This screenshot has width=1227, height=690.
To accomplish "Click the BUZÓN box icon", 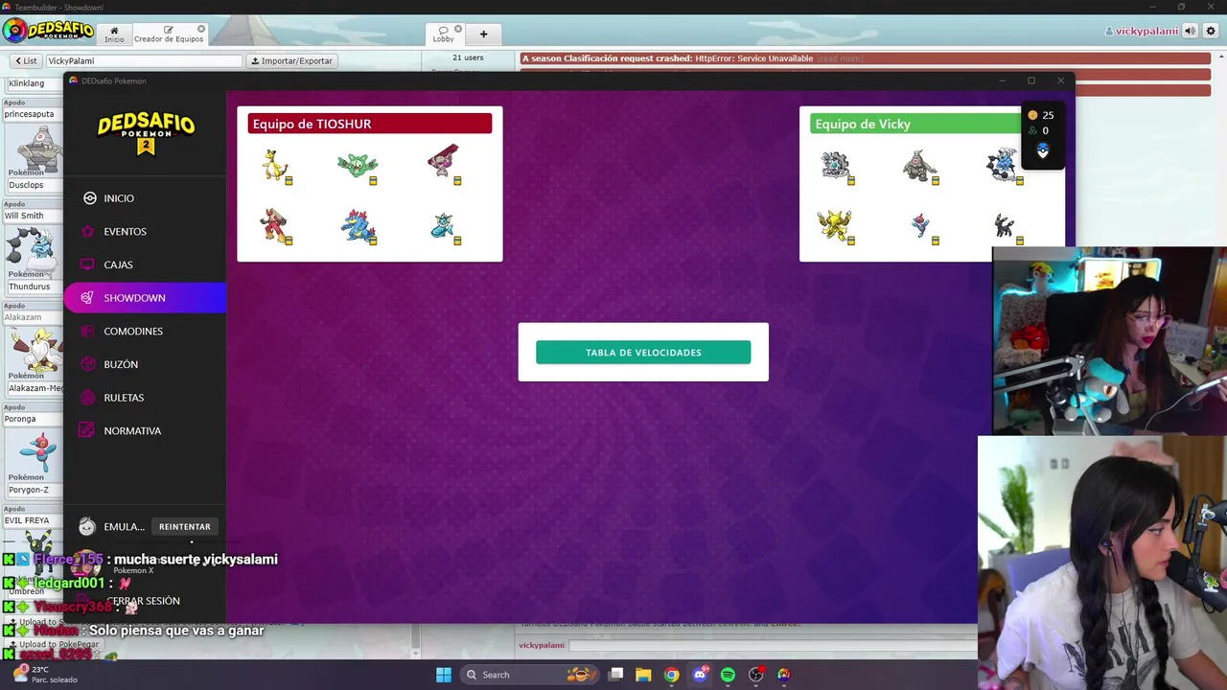I will 87,364.
